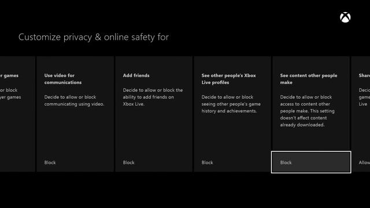370x208 pixels.
Task: Select "See other people's Xbox Live profiles" title
Action: (x=229, y=79)
